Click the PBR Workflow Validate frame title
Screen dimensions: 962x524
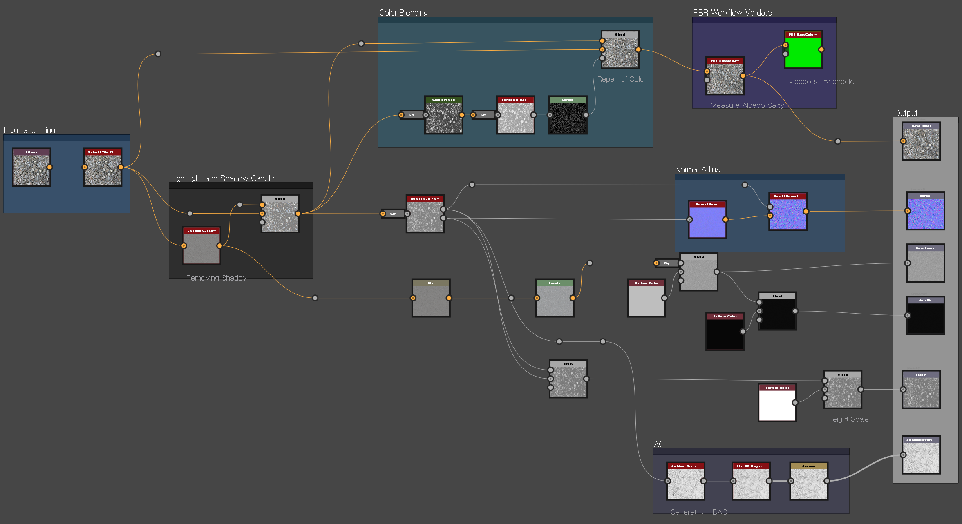[732, 13]
